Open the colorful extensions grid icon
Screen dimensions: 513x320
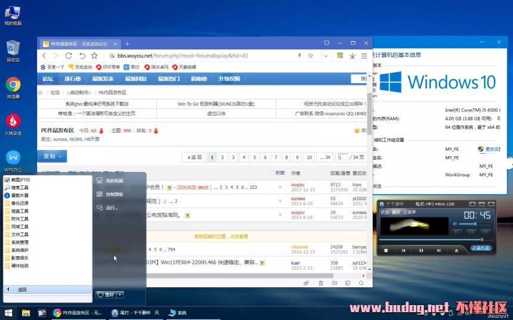coord(340,55)
